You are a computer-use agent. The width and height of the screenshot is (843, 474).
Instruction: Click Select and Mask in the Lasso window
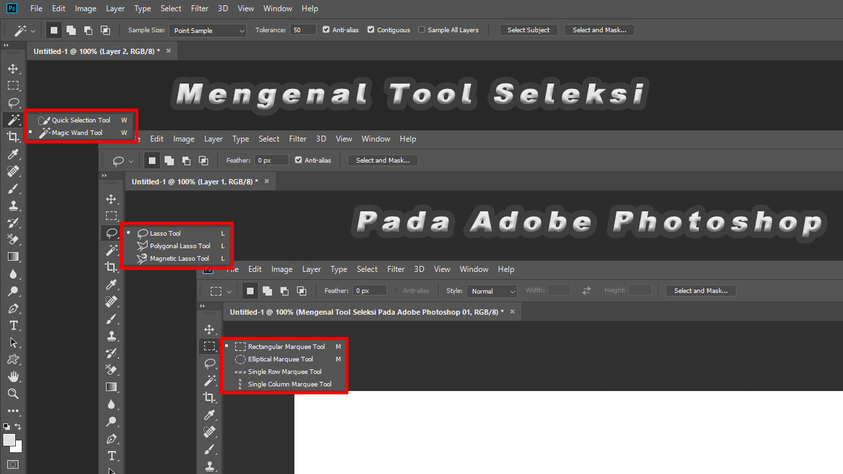click(x=383, y=161)
